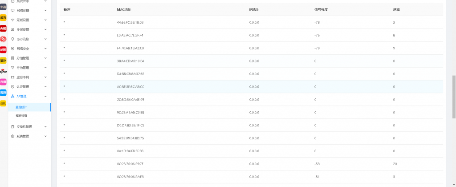
Task: Expand the 交换机管理 chevron
Action: pyautogui.click(x=46, y=126)
